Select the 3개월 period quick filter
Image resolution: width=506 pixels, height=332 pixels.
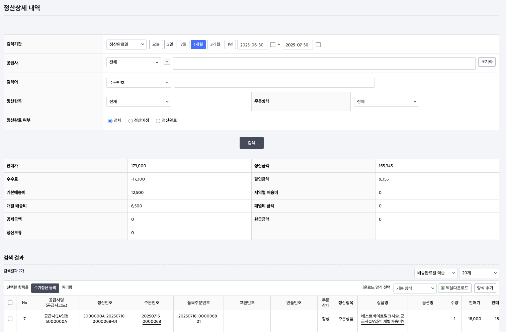point(215,45)
